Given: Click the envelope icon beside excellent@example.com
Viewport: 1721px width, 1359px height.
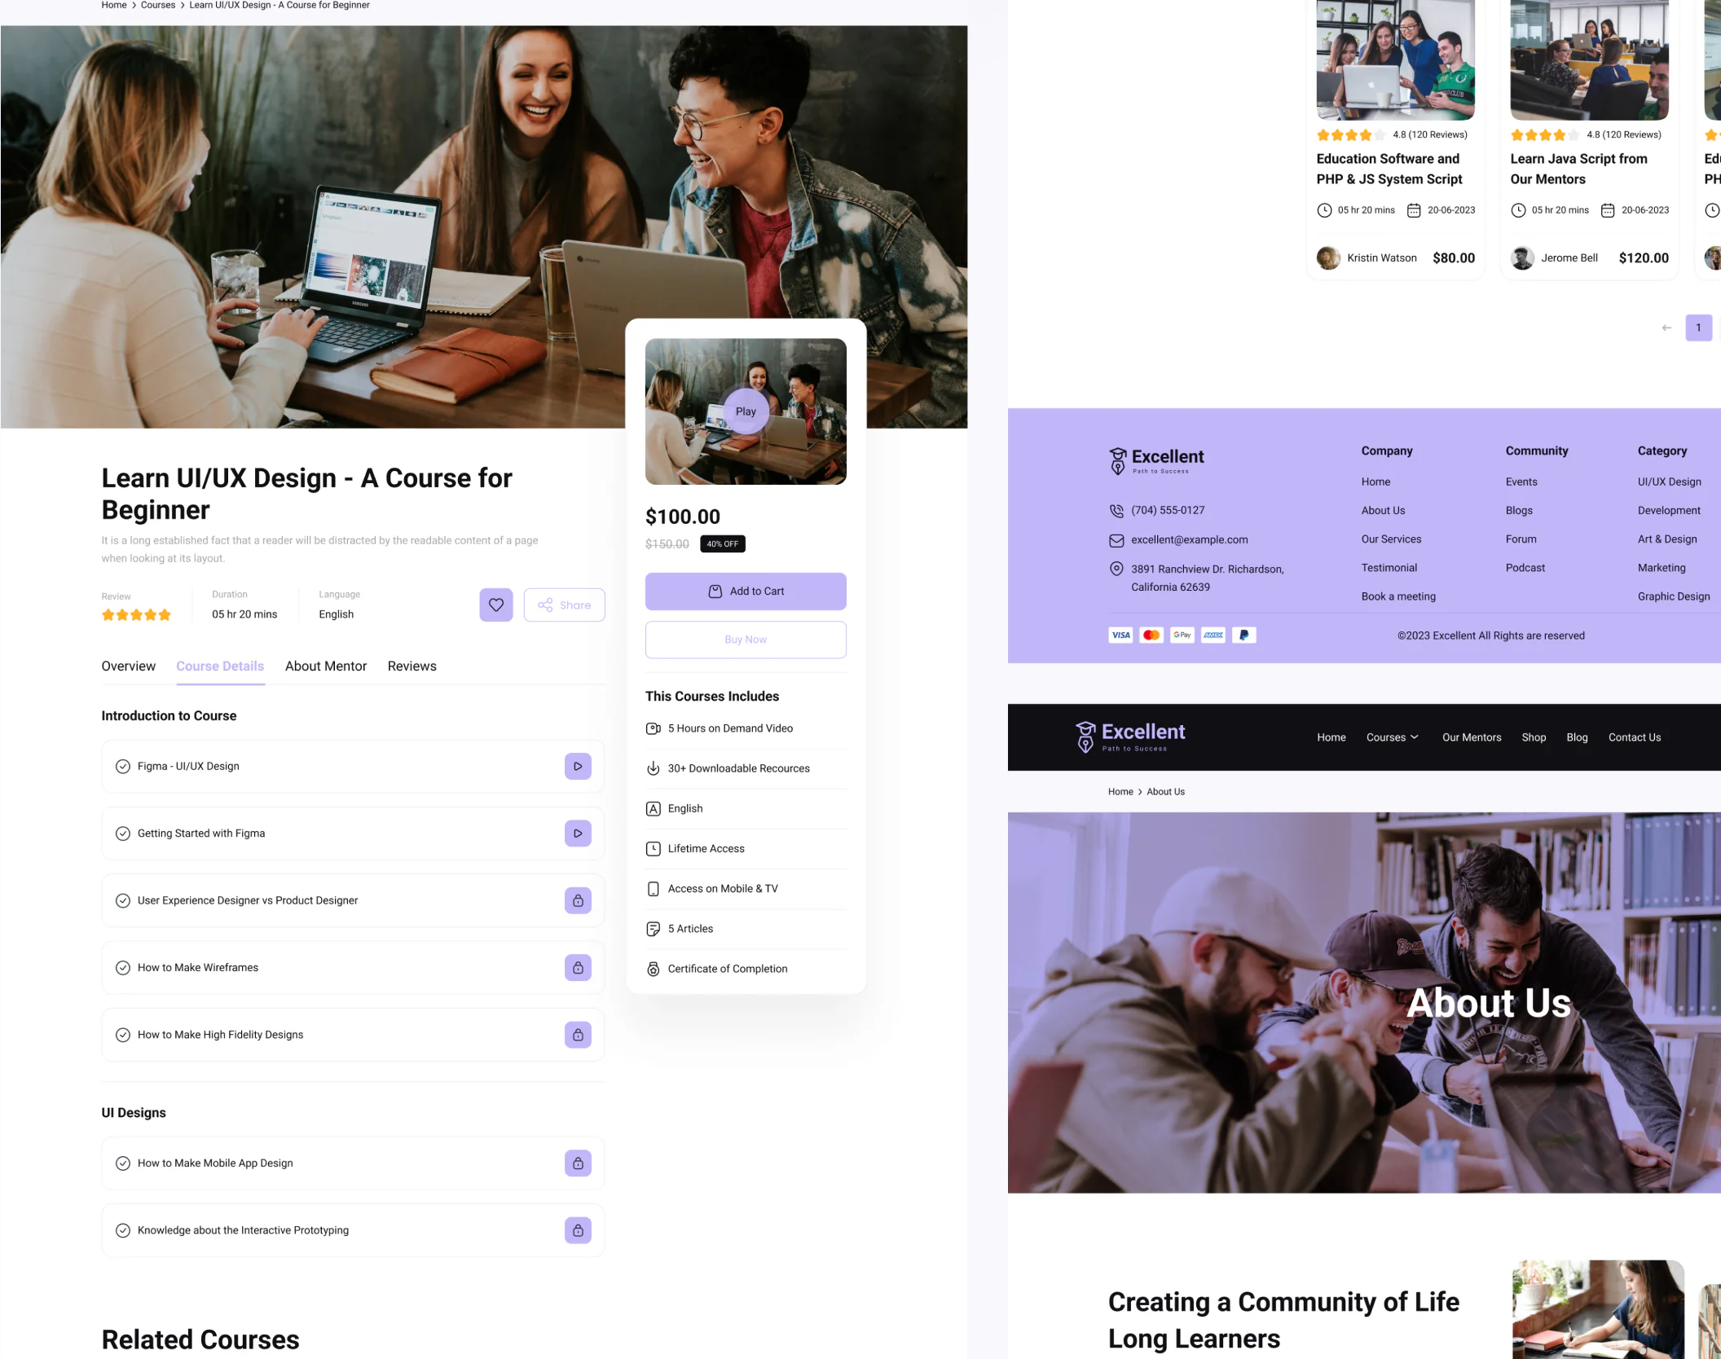Looking at the screenshot, I should tap(1116, 540).
